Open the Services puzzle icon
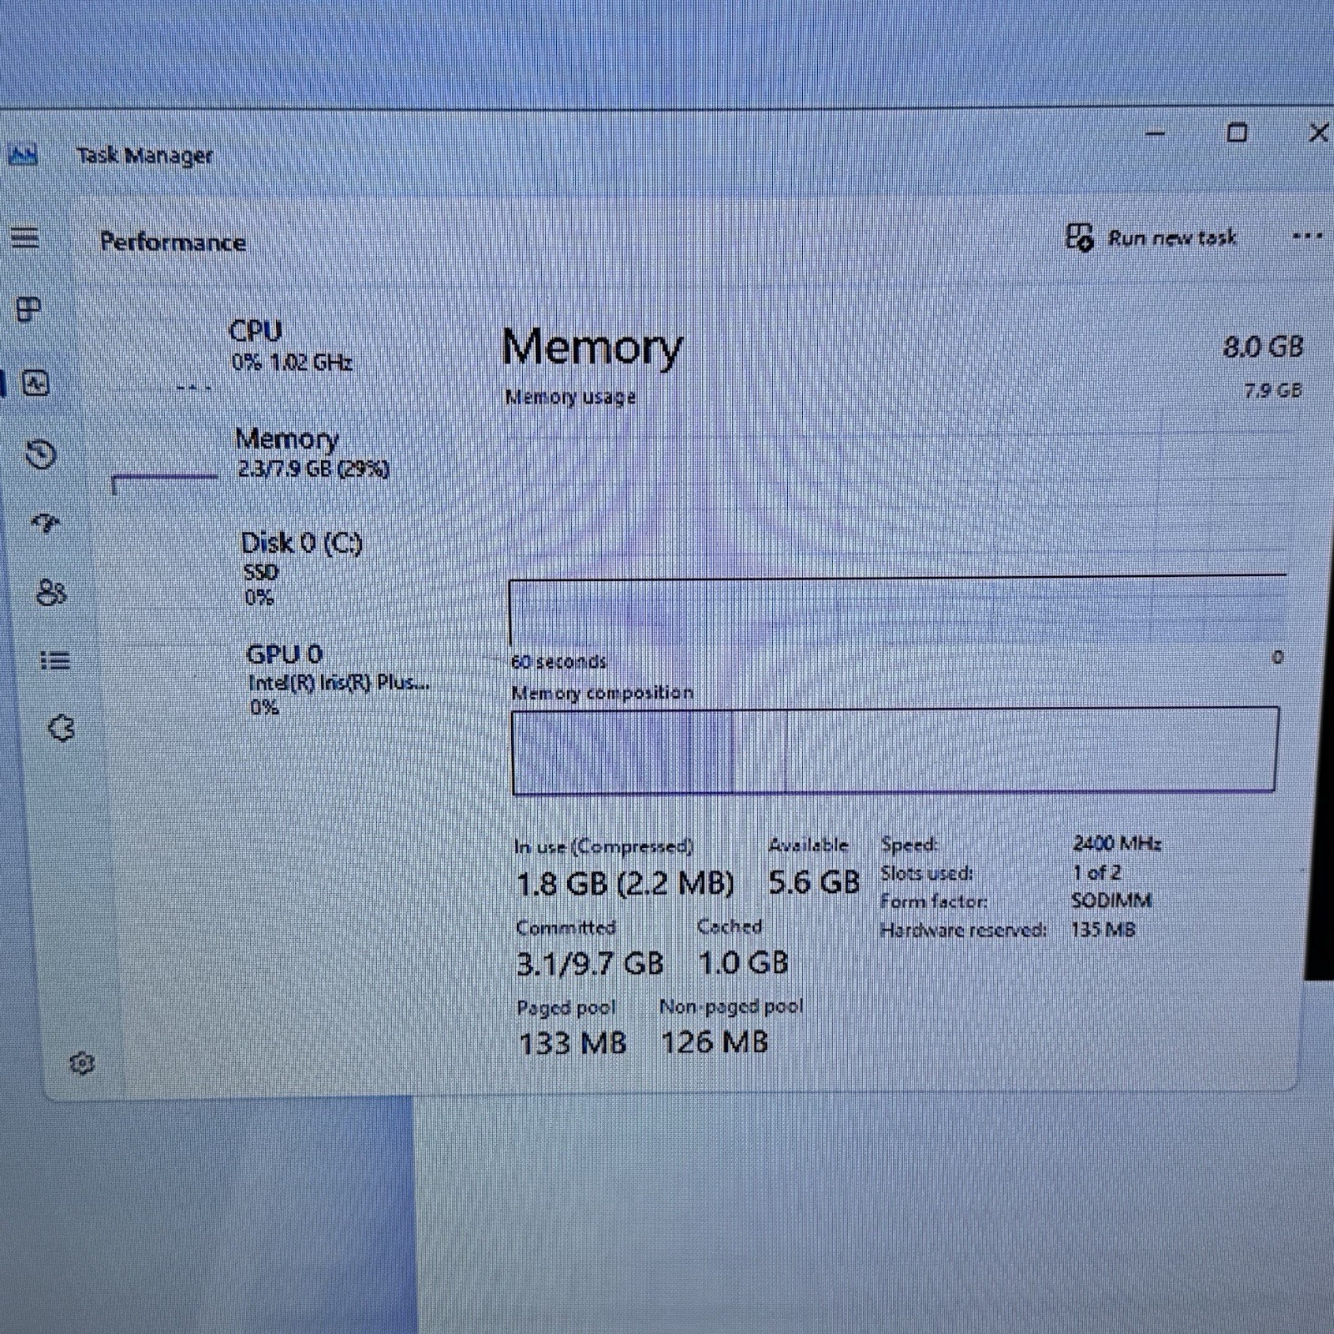Screen dimensions: 1334x1334 (x=61, y=728)
